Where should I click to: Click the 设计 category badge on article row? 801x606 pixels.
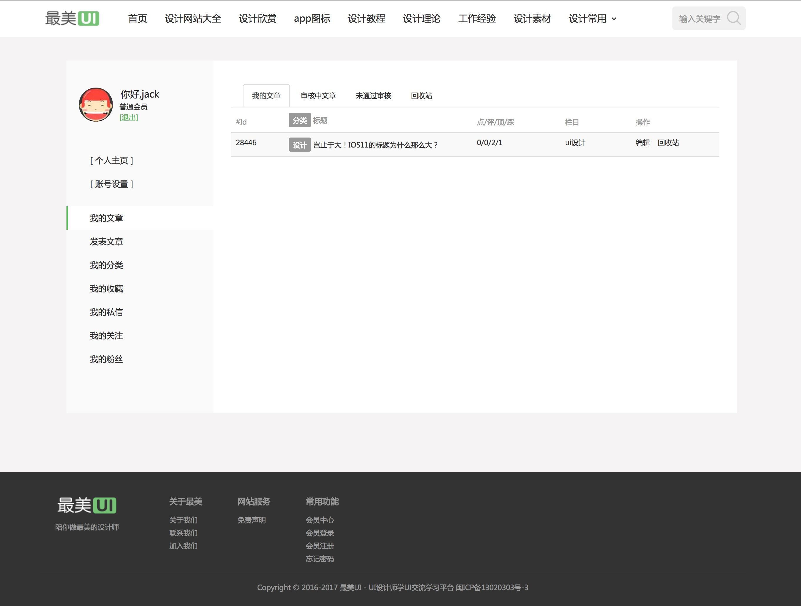click(300, 145)
